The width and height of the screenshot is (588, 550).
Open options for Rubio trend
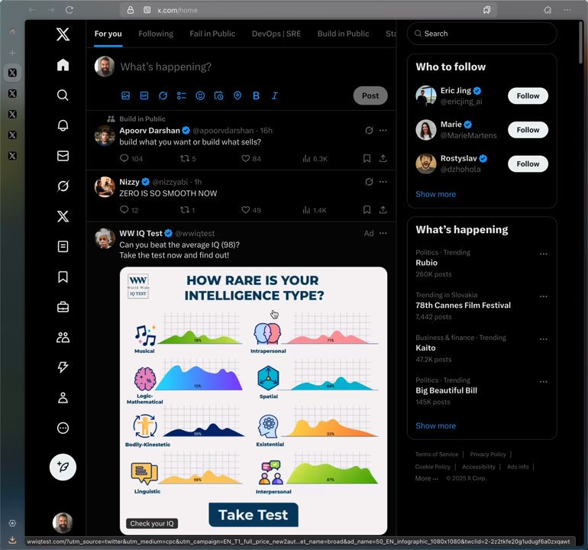[x=544, y=254]
